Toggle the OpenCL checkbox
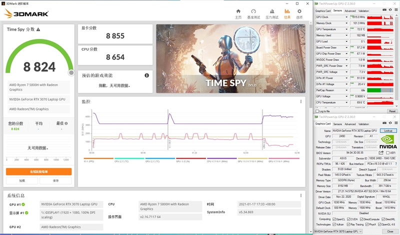 click(x=334, y=219)
